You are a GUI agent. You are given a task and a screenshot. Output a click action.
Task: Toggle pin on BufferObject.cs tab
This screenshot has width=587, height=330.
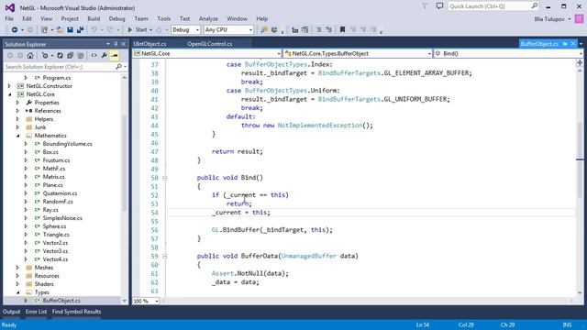(x=565, y=44)
